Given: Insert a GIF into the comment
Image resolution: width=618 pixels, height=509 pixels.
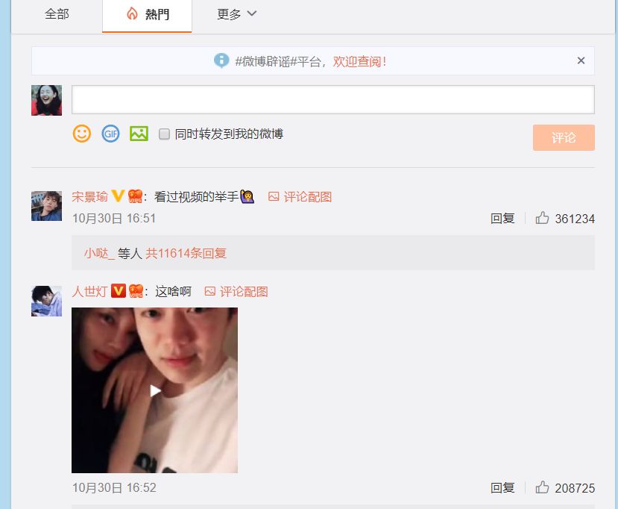Looking at the screenshot, I should 111,134.
